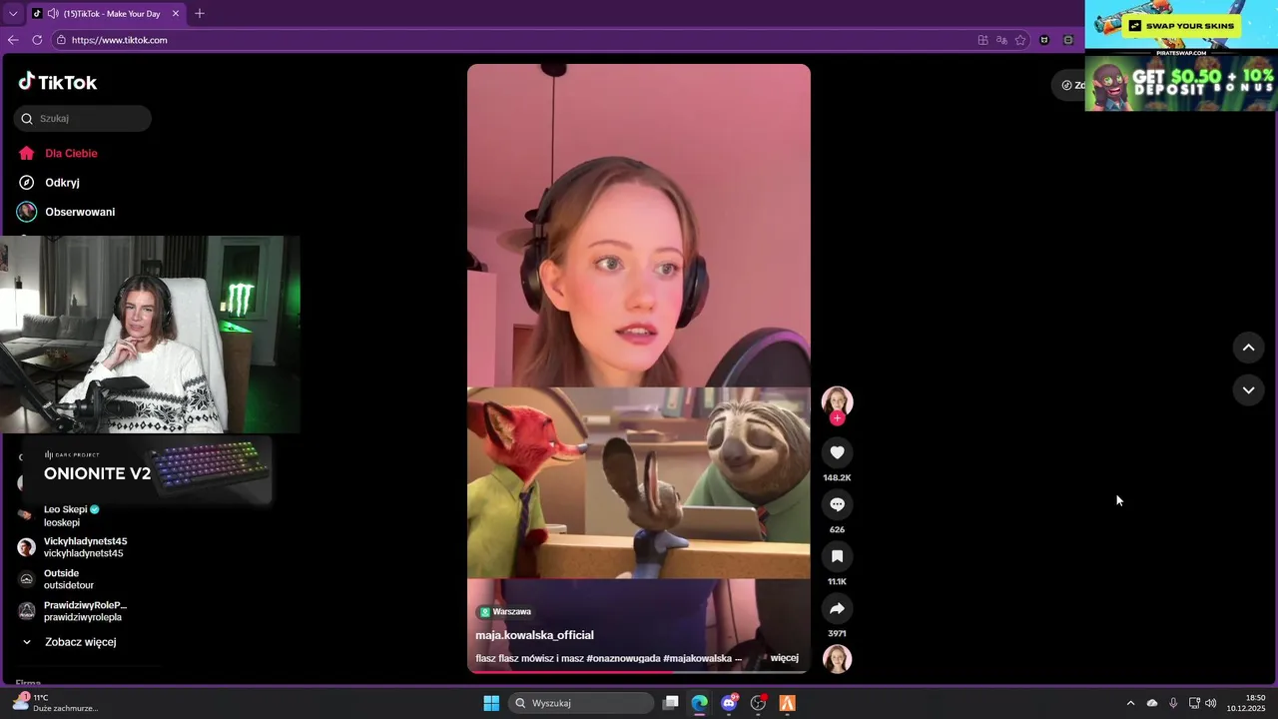Click the #majakowalska hashtag
The width and height of the screenshot is (1278, 719).
(x=698, y=658)
